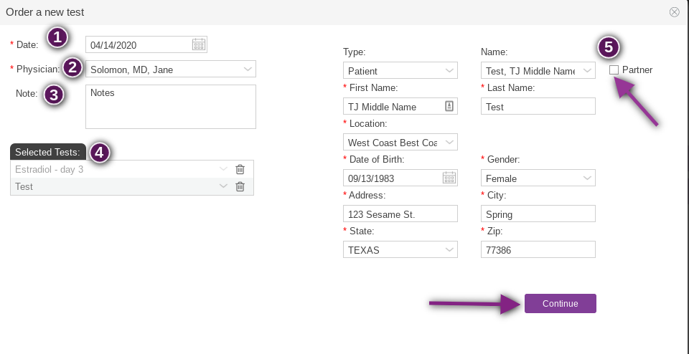Open the State dropdown showing TEXAS
The image size is (689, 354).
[449, 249]
